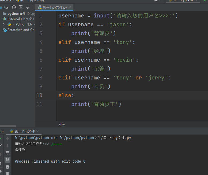The height and width of the screenshot is (175, 208).
Task: Print the console output
Action: tap(7, 167)
